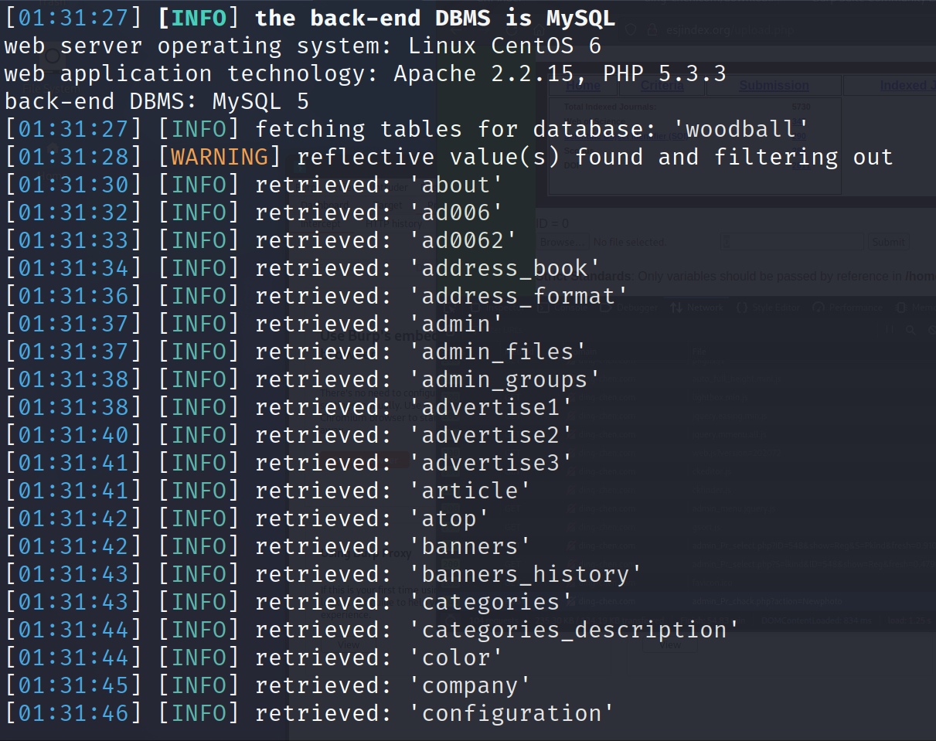The height and width of the screenshot is (741, 936).
Task: Click the 'banners_history' table name
Action: [526, 574]
